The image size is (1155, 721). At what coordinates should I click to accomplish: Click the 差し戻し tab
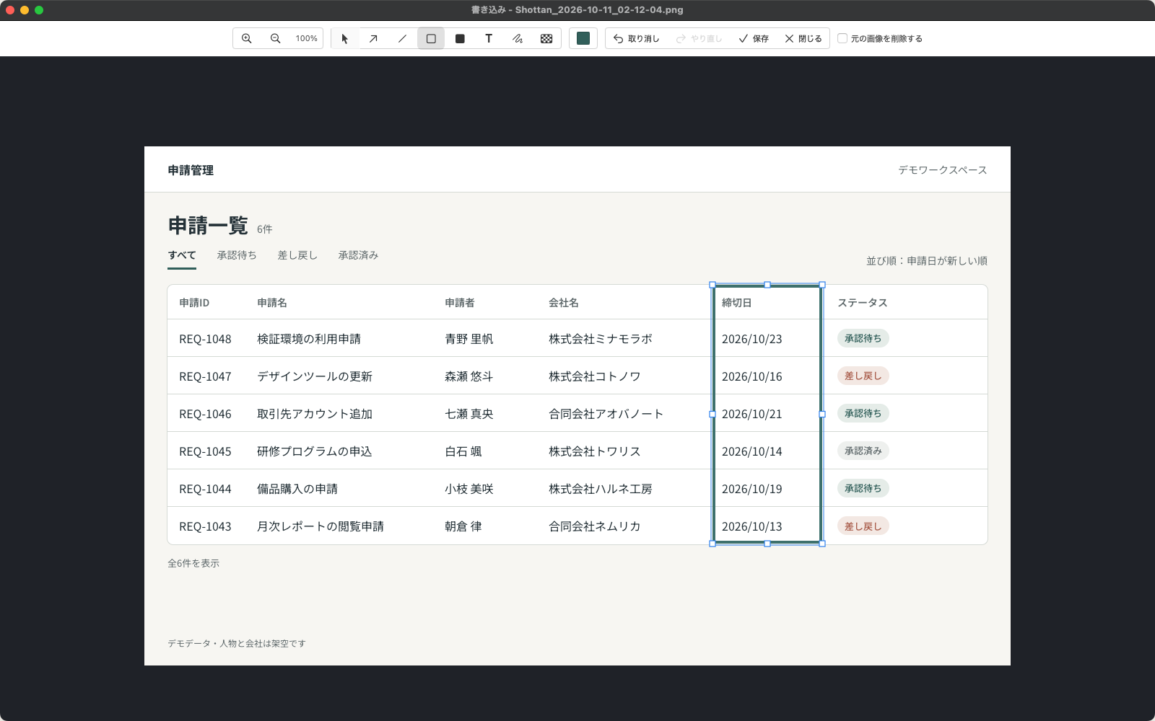point(297,255)
